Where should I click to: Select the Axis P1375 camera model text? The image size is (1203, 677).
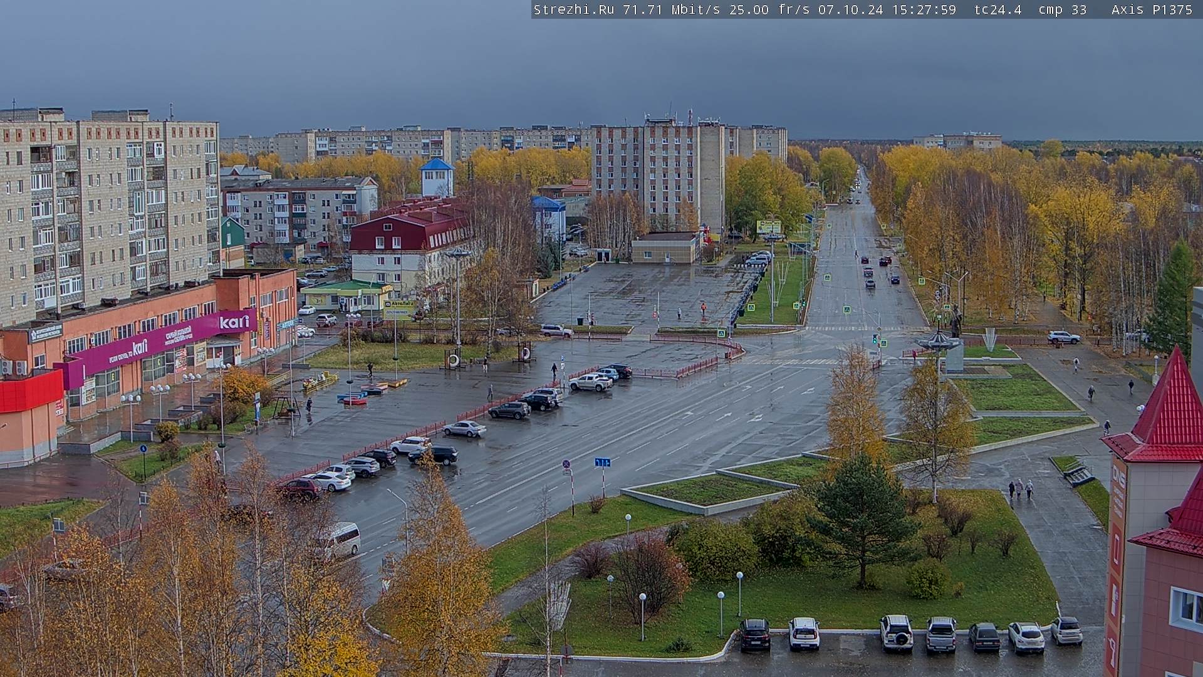(x=1152, y=9)
